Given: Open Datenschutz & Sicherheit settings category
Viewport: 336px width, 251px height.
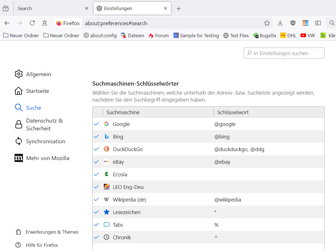Looking at the screenshot, I should pyautogui.click(x=44, y=125).
